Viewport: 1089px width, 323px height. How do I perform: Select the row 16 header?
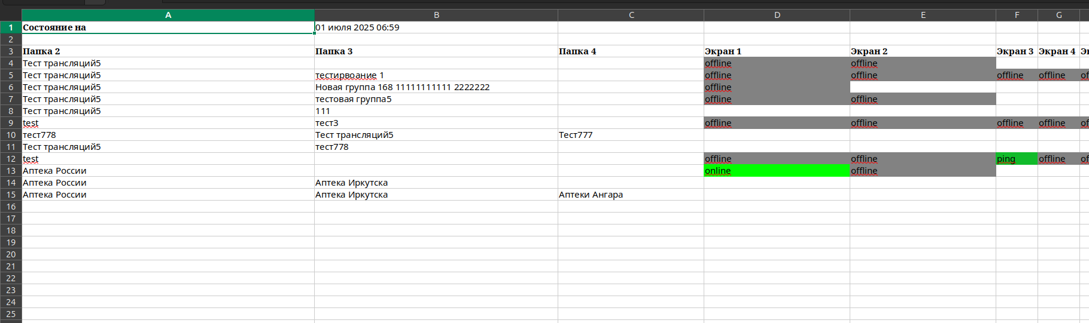pyautogui.click(x=11, y=207)
